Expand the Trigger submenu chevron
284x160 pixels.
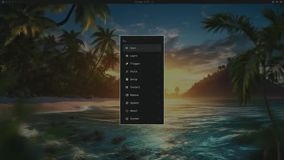point(159,64)
